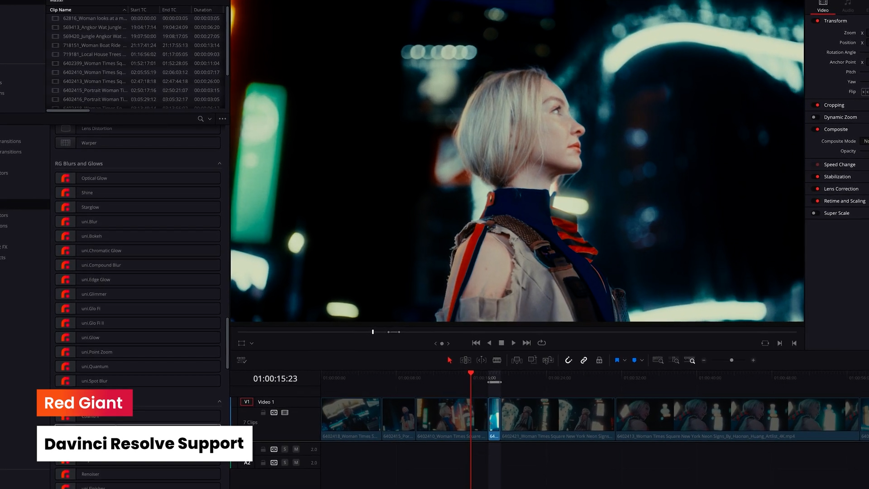
Task: Toggle the timeline Snapping magnet icon
Action: pyautogui.click(x=568, y=360)
